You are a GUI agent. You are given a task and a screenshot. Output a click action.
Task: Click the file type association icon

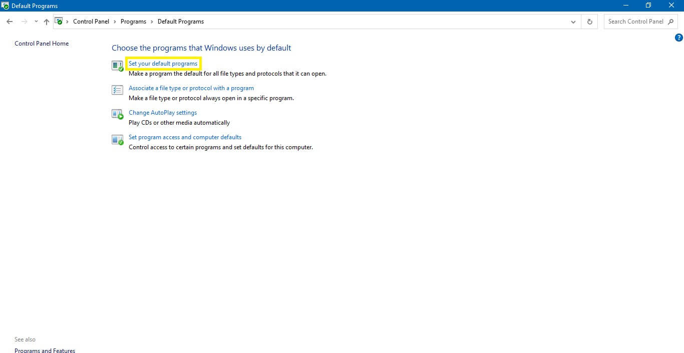[x=117, y=90]
